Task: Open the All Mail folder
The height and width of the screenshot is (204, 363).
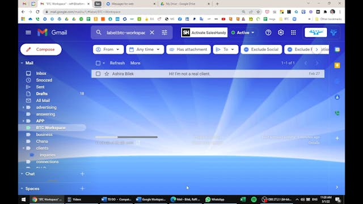Action: (43, 101)
